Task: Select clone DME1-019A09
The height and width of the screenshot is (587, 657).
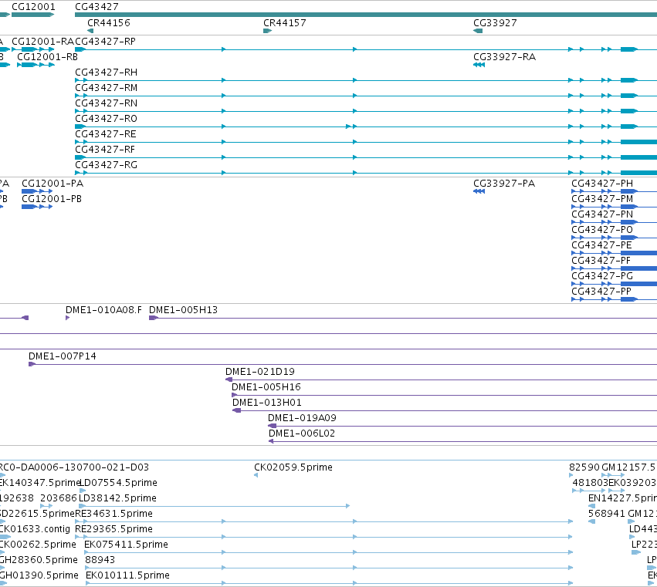Action: click(x=302, y=418)
